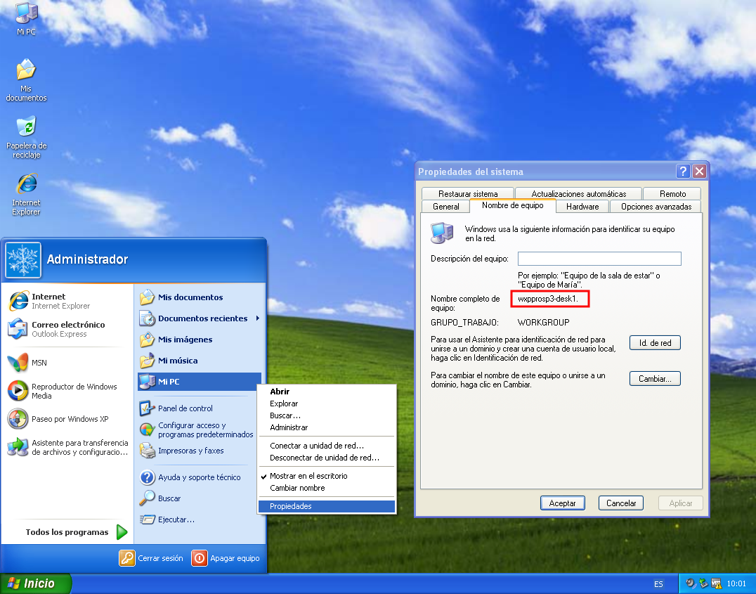Choose Buscar... in the context menu

(327, 415)
